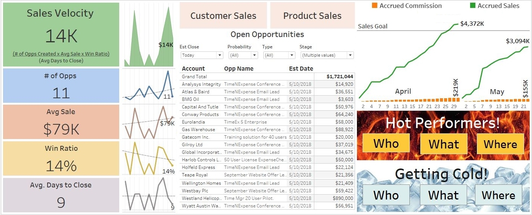Image resolution: width=532 pixels, height=215 pixels.
Task: Open the Probability filter dropdown
Action: [243, 55]
